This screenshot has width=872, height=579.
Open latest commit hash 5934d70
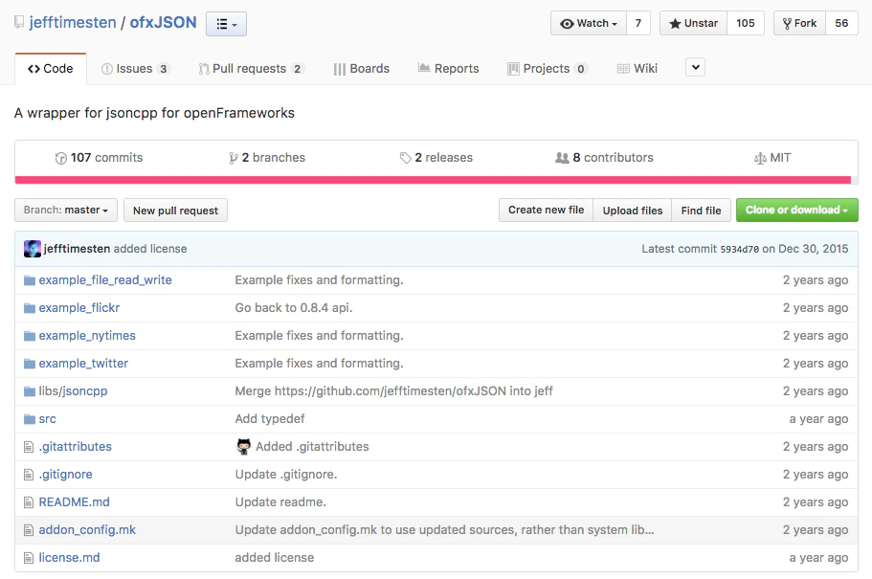(739, 249)
